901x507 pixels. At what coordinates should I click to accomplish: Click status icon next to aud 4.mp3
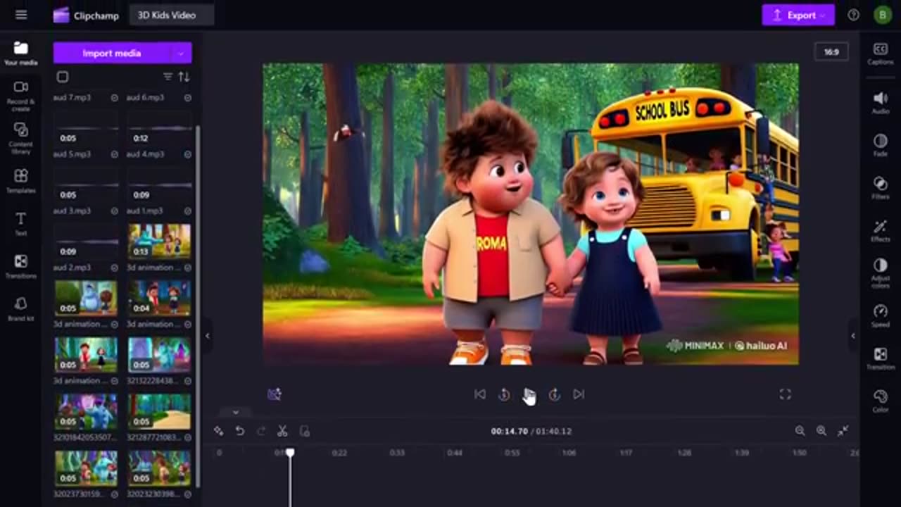[188, 154]
